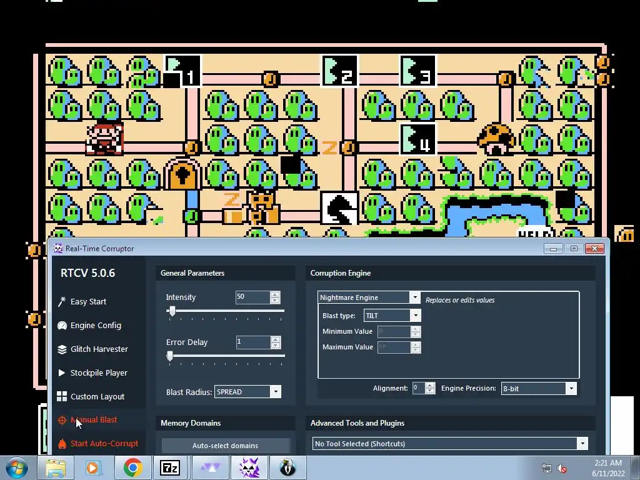Open Windows Explorer from the taskbar
640x480 pixels.
coord(55,467)
